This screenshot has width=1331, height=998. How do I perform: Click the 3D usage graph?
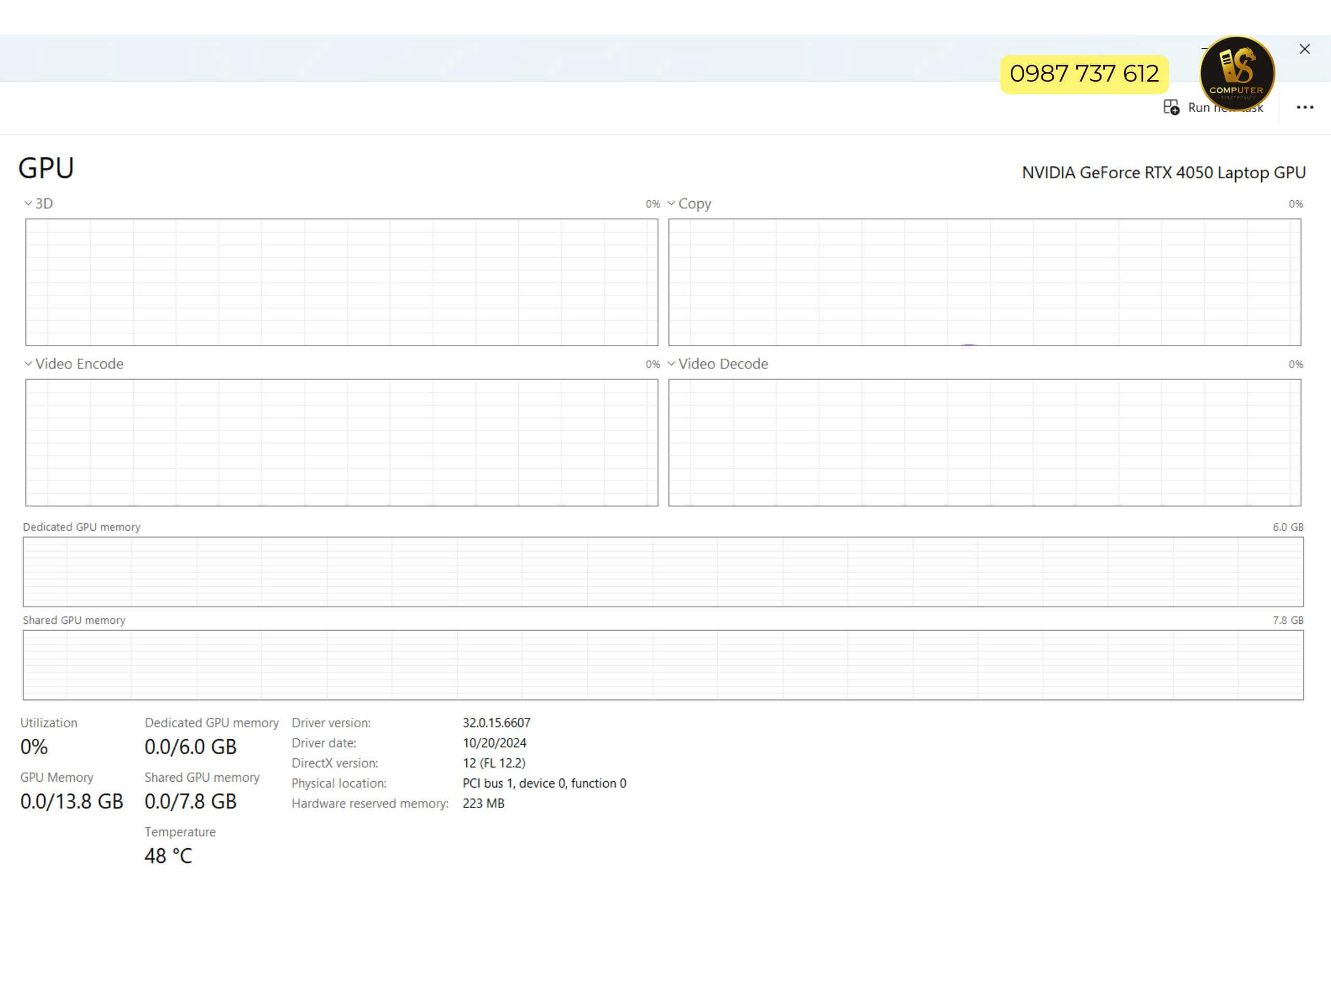(342, 282)
